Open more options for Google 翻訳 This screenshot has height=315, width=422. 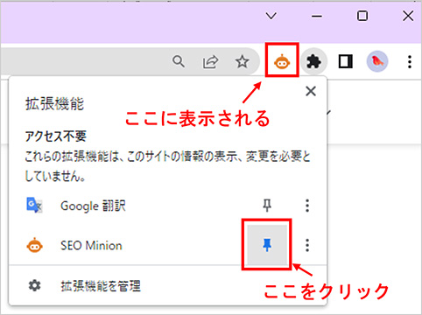coord(307,206)
